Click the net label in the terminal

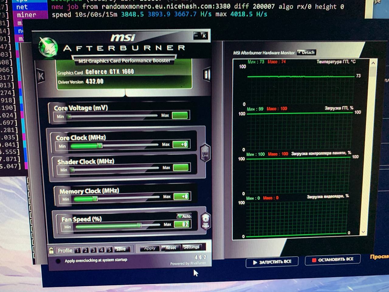click(x=22, y=7)
